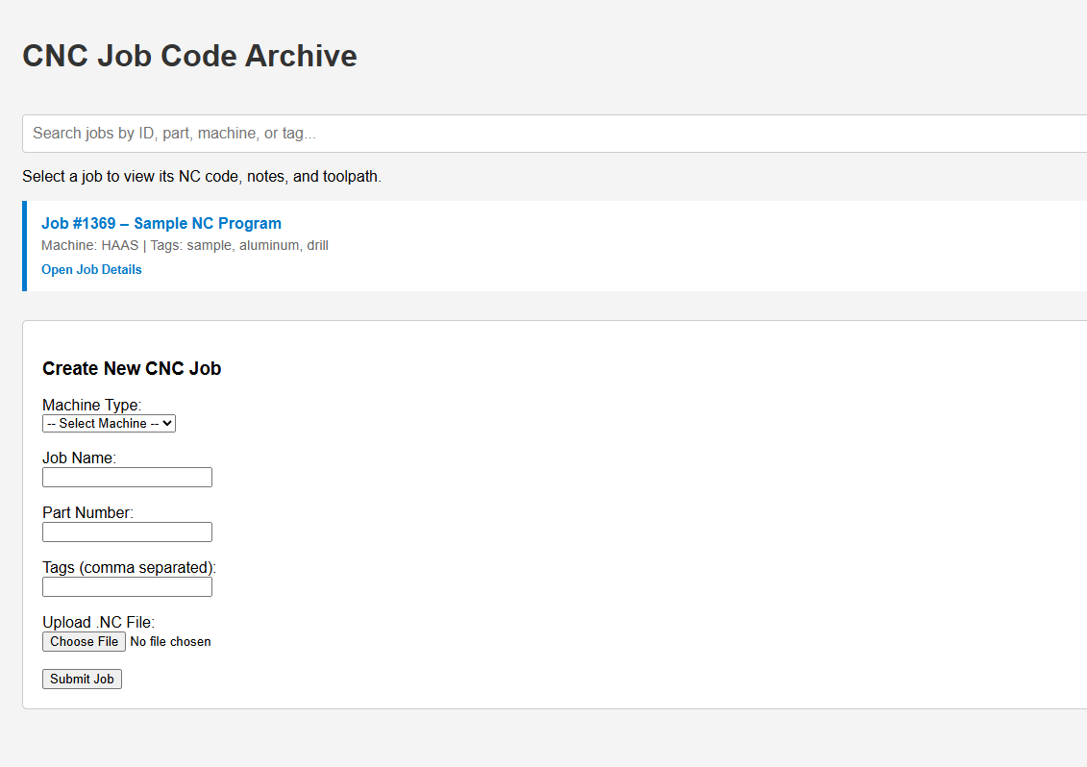Focus the job search bar

tap(384, 133)
